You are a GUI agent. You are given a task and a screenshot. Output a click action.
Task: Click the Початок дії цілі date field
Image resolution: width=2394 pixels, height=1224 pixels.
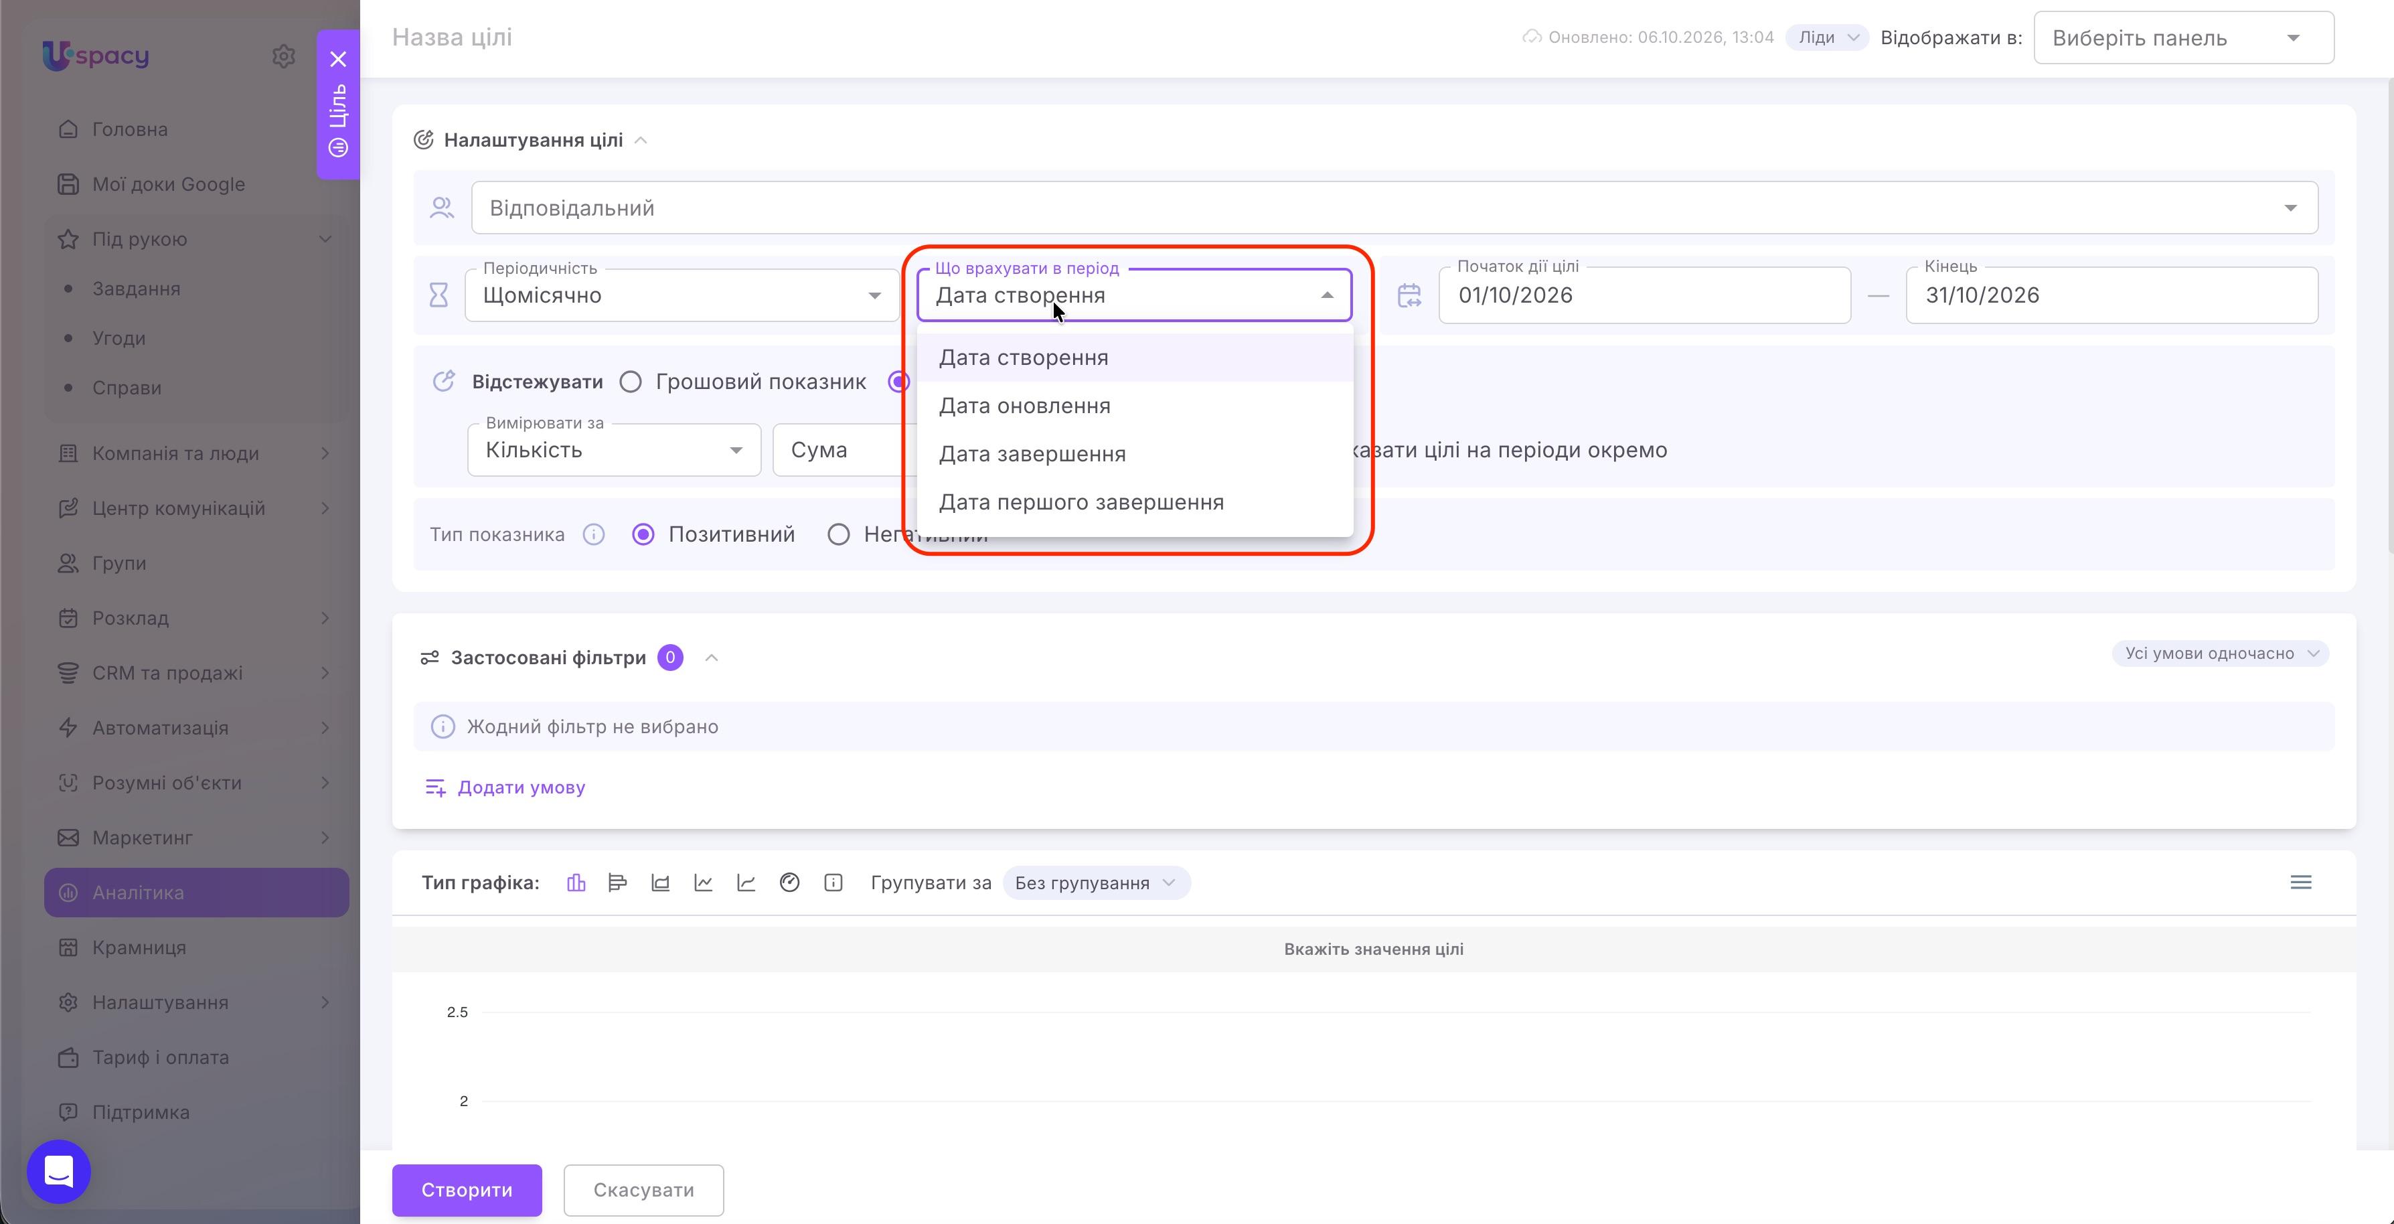[1645, 295]
